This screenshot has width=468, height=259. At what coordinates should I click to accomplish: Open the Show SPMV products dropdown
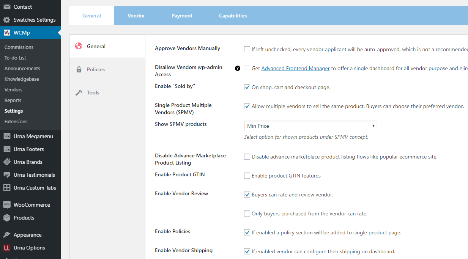(x=310, y=126)
